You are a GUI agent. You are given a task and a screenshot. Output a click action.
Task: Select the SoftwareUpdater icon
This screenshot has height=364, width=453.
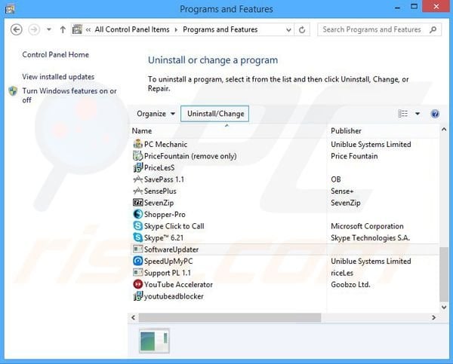click(x=138, y=249)
